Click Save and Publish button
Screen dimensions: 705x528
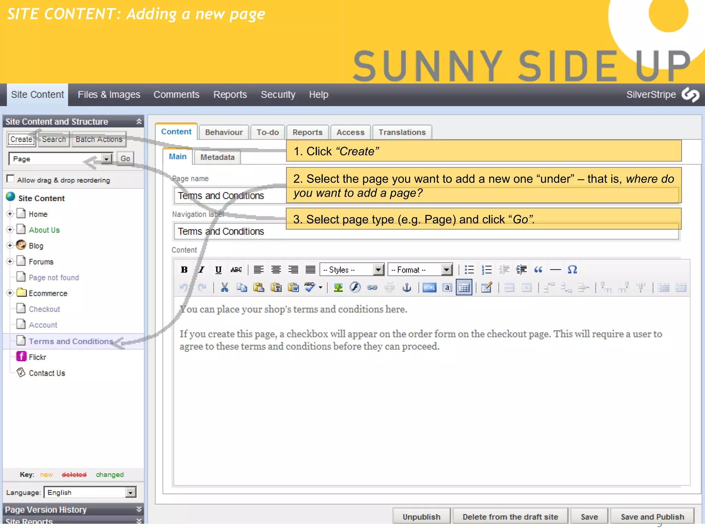(652, 517)
